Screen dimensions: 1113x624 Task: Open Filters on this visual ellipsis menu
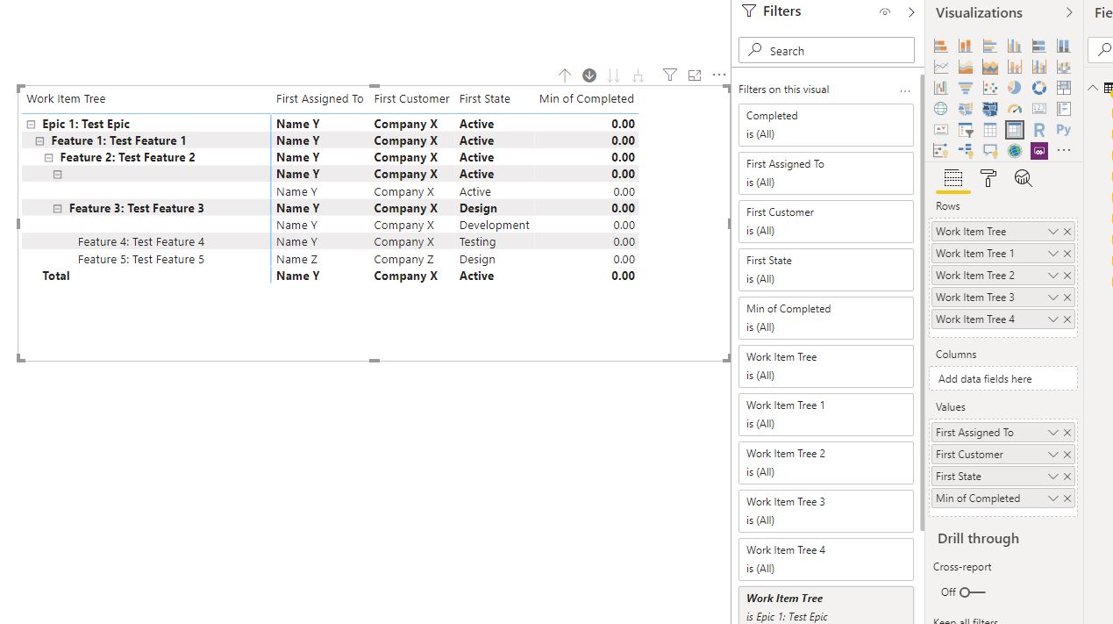click(905, 90)
